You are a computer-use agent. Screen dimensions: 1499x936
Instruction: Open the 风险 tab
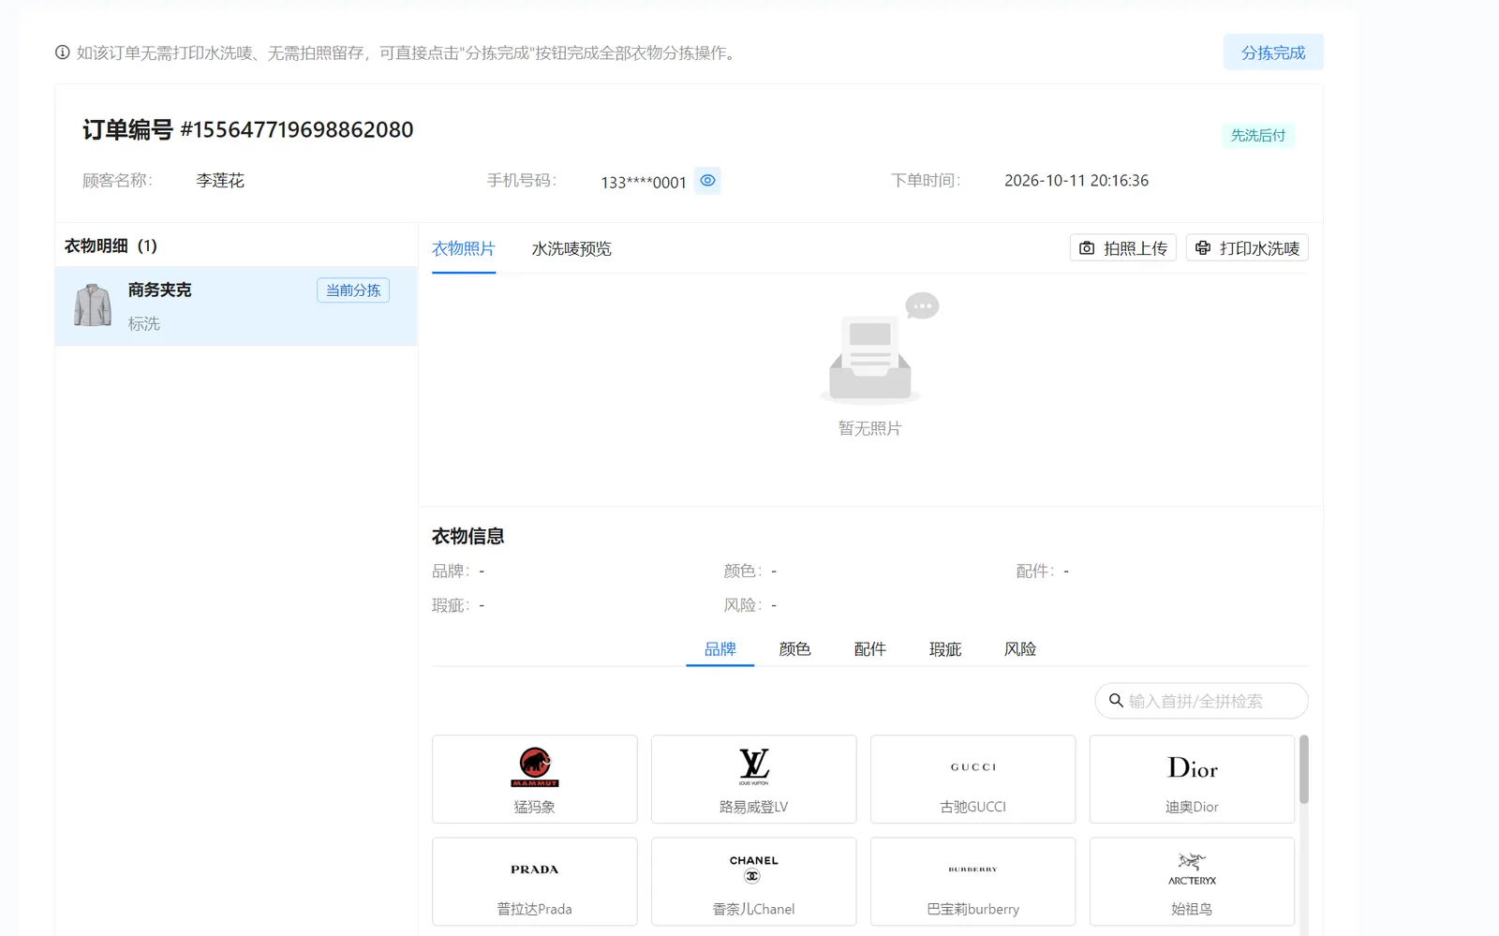coord(1020,649)
